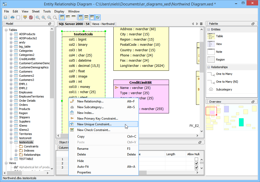Screen dimensions: 260x182
Task: Collapse the Entities section in the Palette
Action: [x=209, y=30]
